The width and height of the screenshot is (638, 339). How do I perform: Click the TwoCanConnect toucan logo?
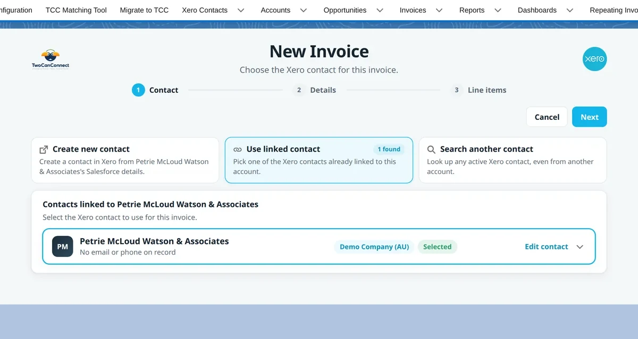pyautogui.click(x=51, y=59)
